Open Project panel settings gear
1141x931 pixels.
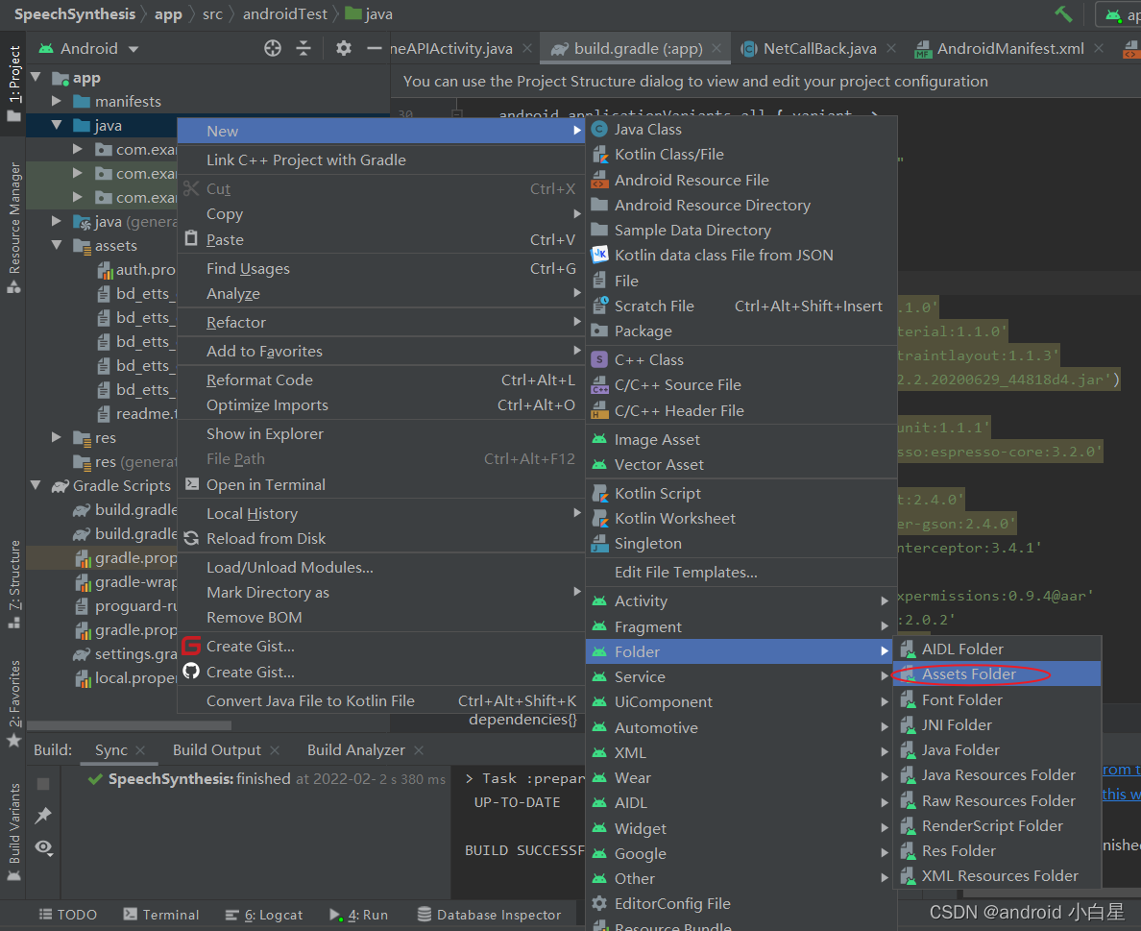pos(344,48)
